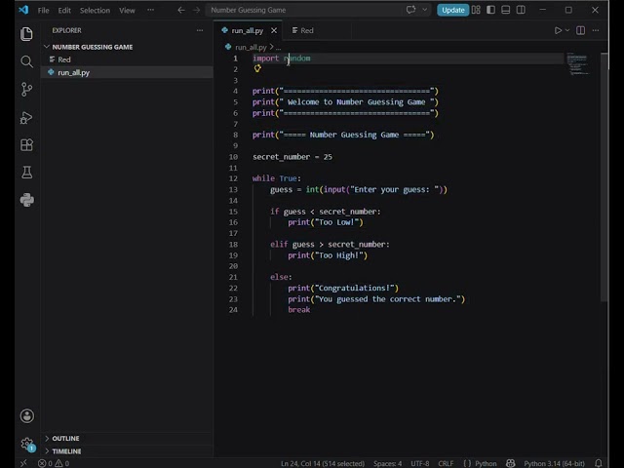Viewport: 624px width, 468px height.
Task: Toggle the bottom panel
Action: [505, 10]
